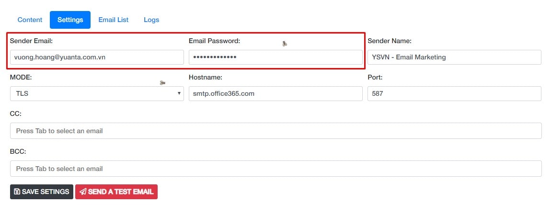Screen dimensions: 551x216
Task: Click the paper plane icon on test email button
Action: pos(82,192)
